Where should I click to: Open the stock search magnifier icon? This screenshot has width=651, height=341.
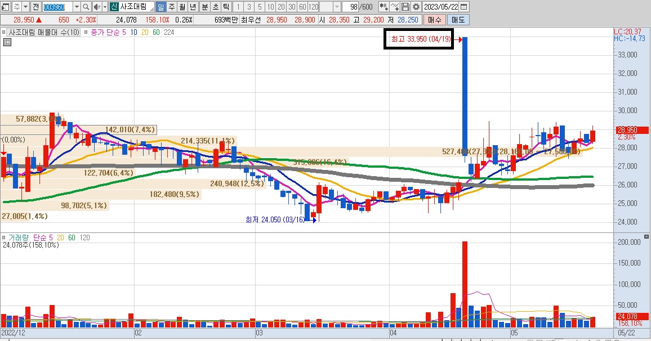pos(86,7)
